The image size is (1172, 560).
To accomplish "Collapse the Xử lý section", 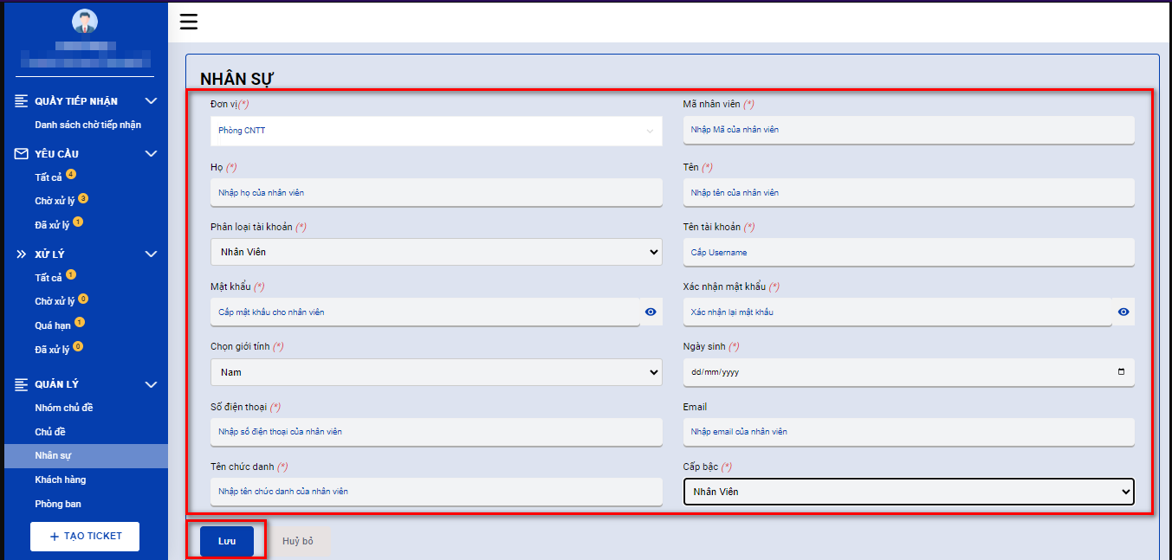I will tap(151, 254).
